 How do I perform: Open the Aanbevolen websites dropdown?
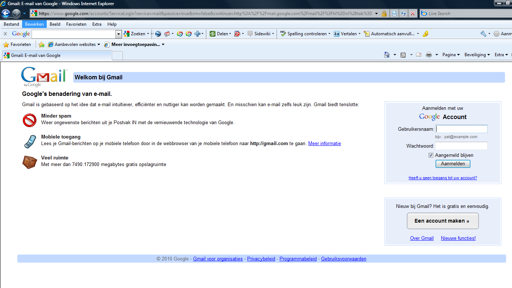(x=74, y=44)
